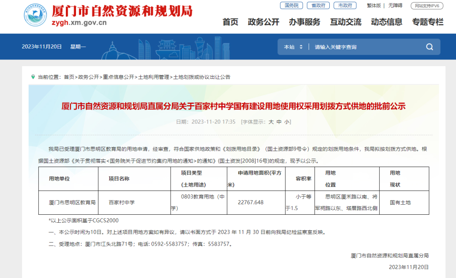Click the search magnifier icon
Screen dimensions: 456x278
(x=429, y=47)
